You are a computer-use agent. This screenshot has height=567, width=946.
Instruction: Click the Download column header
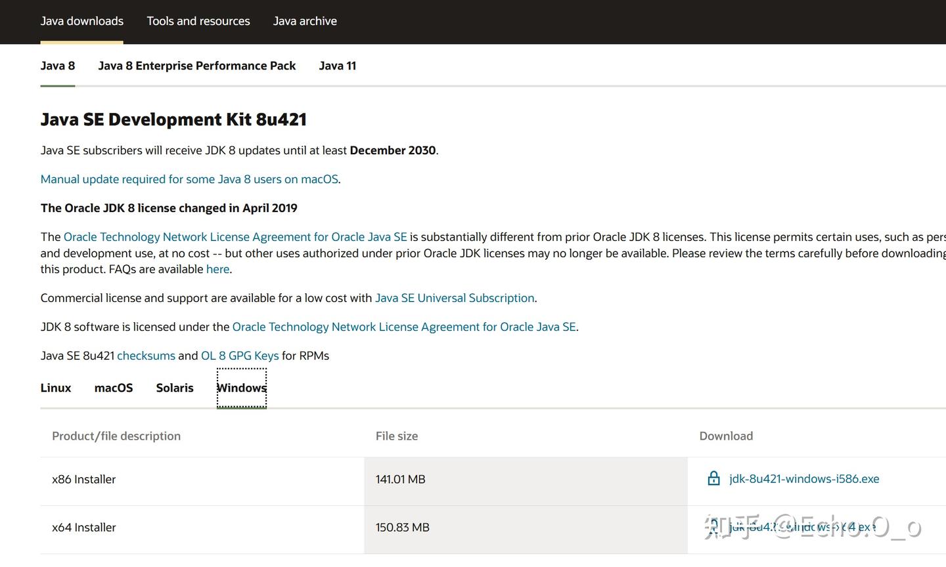[726, 436]
